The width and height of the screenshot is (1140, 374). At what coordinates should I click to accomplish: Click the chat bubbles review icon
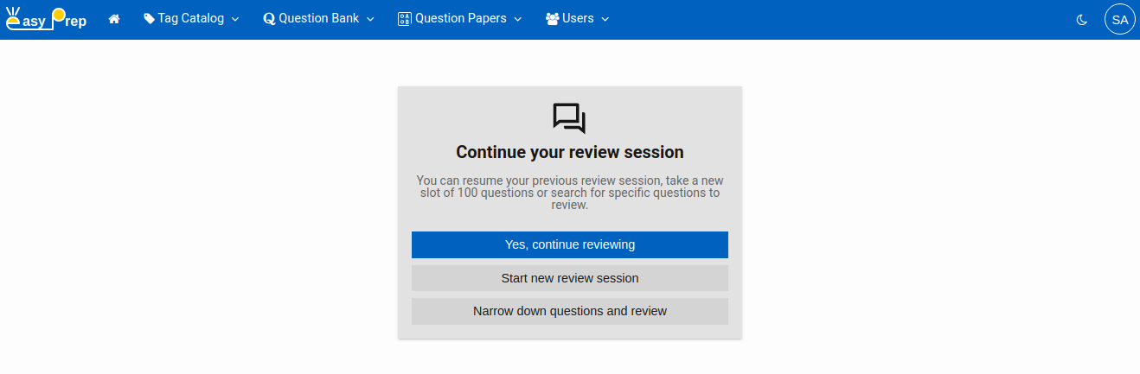tap(569, 118)
